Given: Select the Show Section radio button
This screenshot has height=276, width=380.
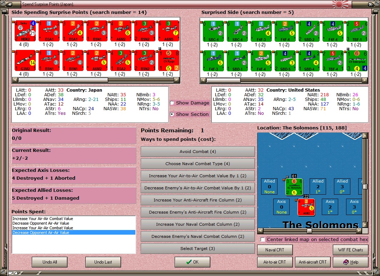Looking at the screenshot, I should coord(172,114).
